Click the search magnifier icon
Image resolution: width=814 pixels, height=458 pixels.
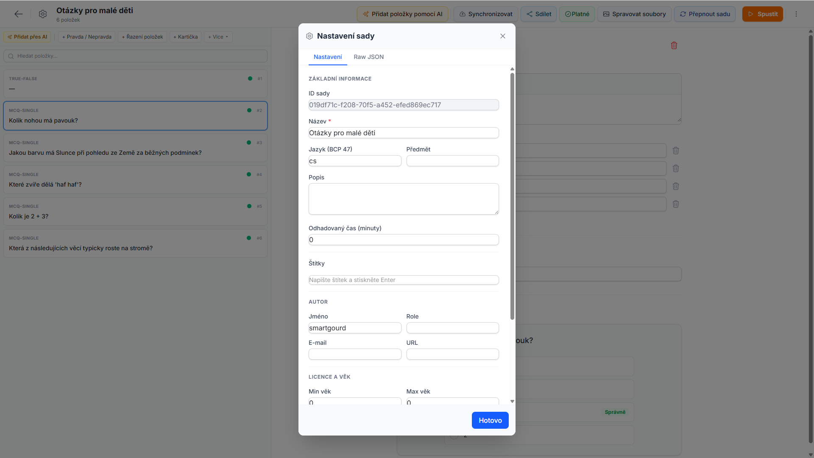coord(11,56)
